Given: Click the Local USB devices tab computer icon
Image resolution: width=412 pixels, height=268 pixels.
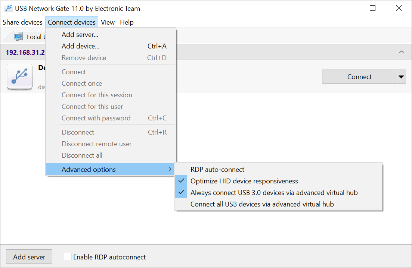Looking at the screenshot, I should click(18, 37).
